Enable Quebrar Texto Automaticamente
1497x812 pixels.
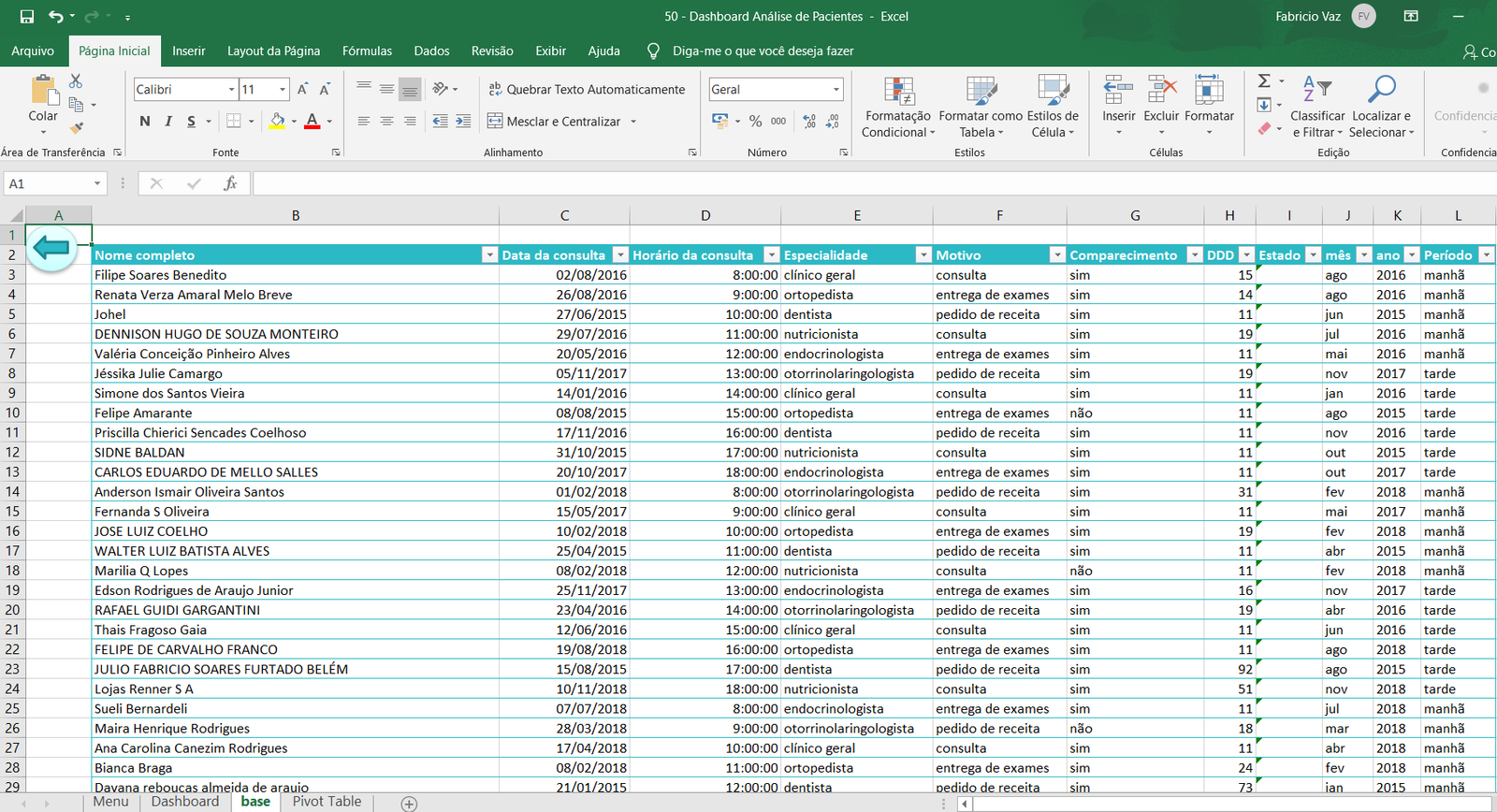(x=587, y=90)
